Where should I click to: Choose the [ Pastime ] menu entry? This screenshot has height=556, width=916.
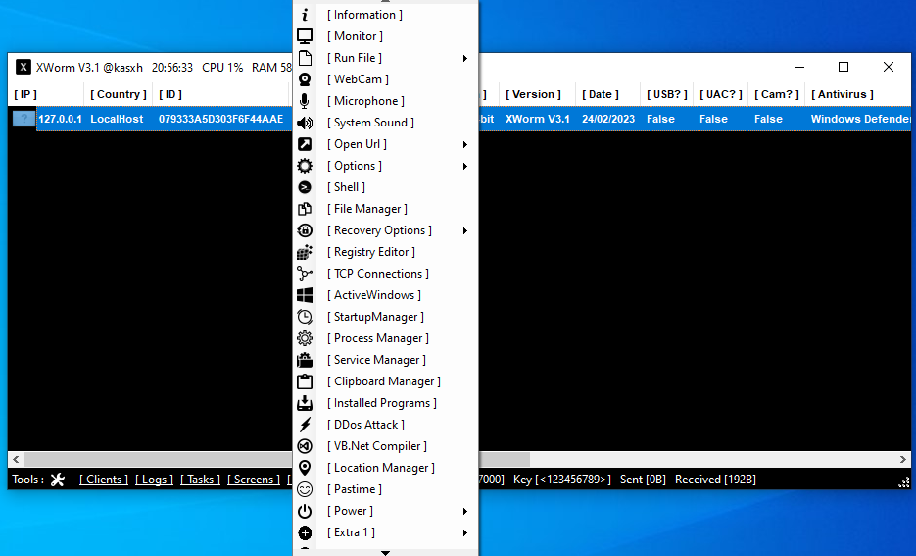tap(385, 489)
